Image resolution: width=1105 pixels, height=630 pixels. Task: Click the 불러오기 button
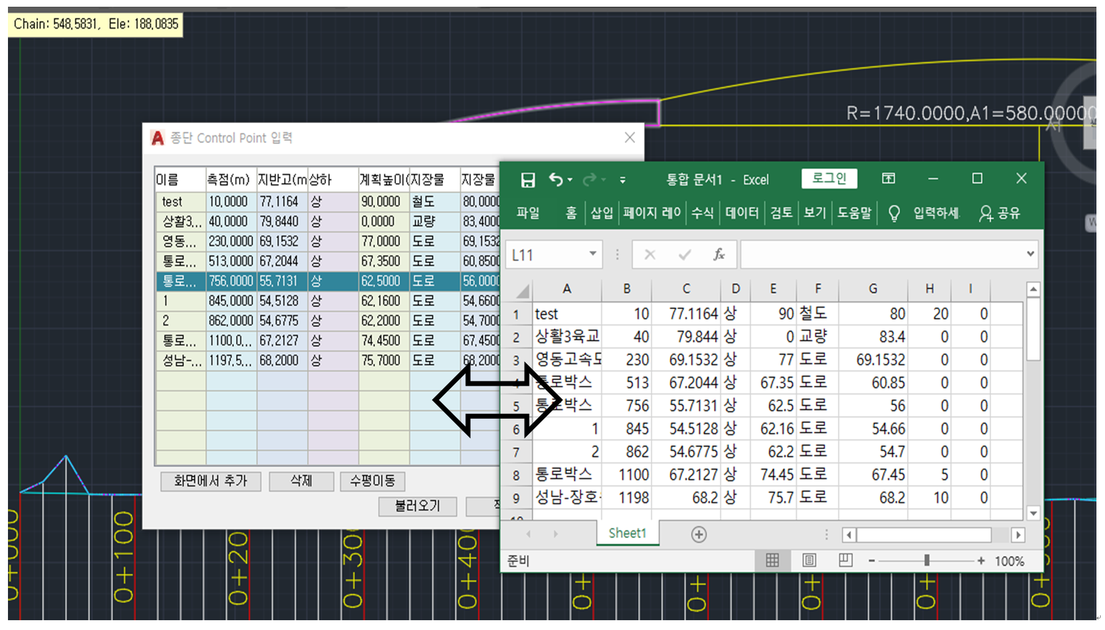click(417, 506)
